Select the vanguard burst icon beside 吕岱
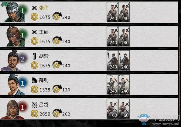 pos(35,105)
